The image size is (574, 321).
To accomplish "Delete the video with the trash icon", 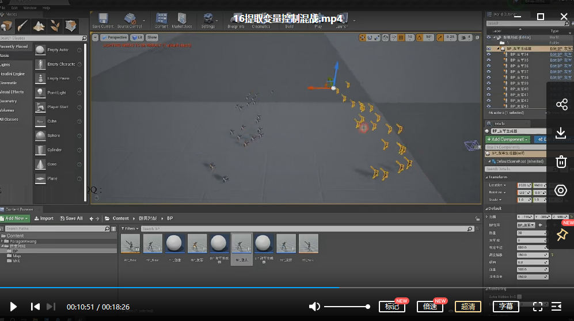I will [x=561, y=162].
